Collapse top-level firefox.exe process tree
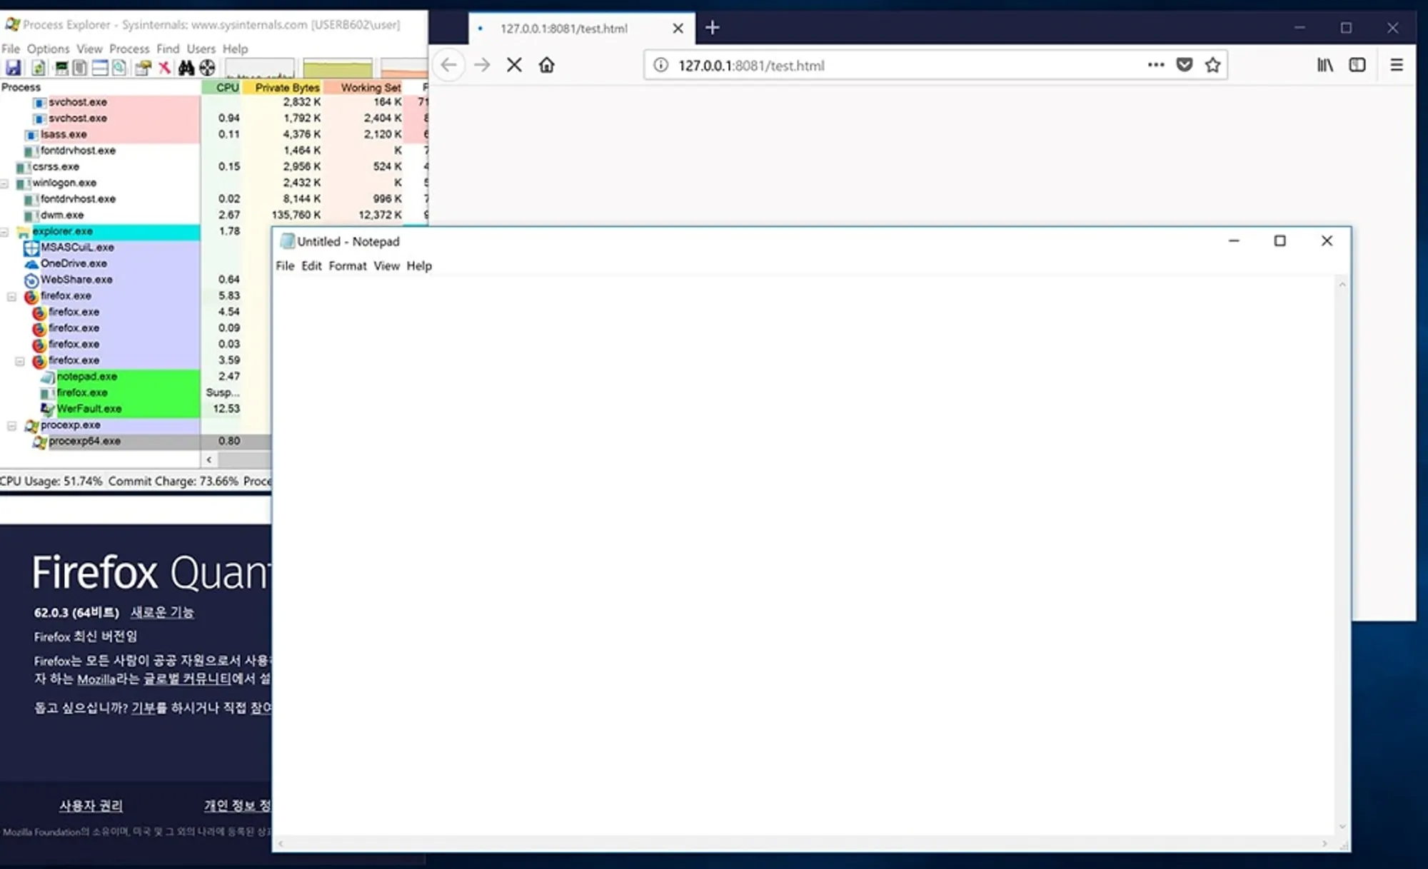 click(x=12, y=297)
